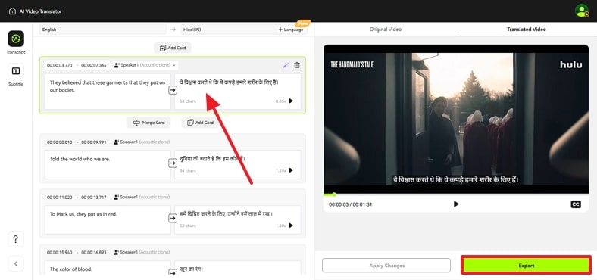Play audio of the 34 chars translation
The width and height of the screenshot is (597, 280).
291,170
